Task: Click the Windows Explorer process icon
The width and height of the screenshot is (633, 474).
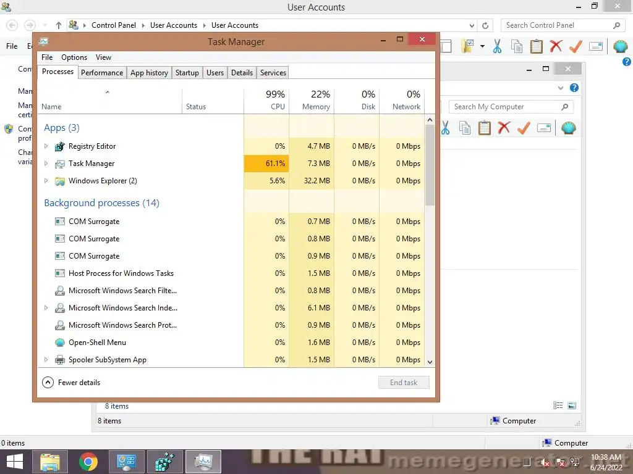Action: [60, 181]
